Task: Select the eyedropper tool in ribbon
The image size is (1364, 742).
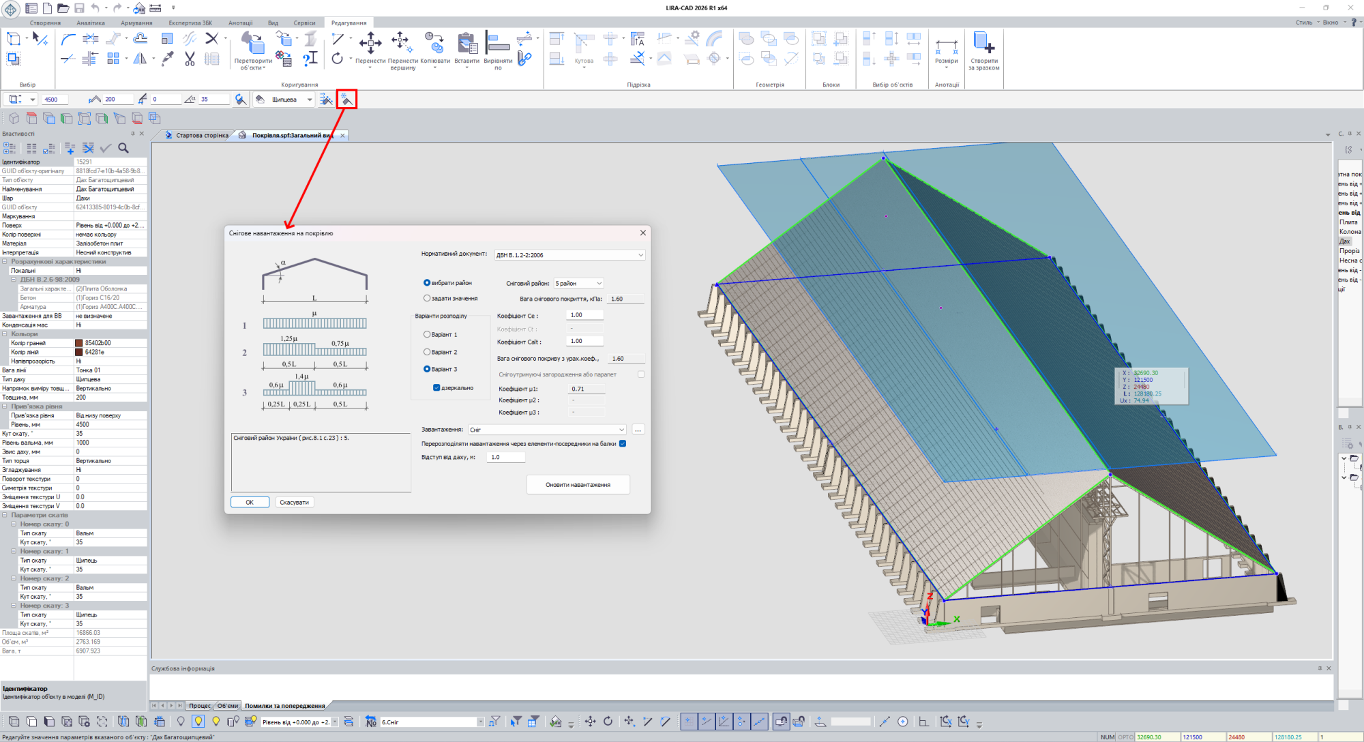Action: (168, 59)
